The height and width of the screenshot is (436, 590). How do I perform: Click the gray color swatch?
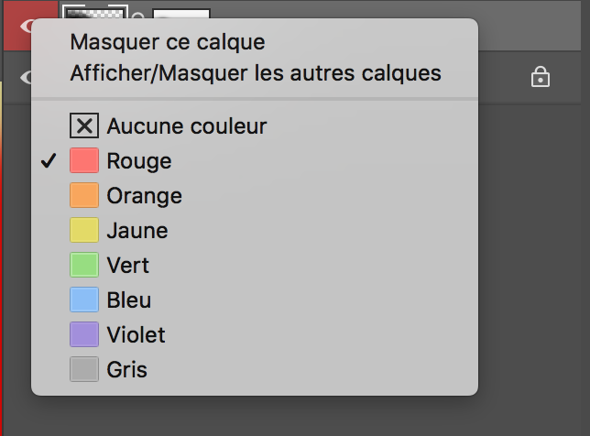(84, 370)
